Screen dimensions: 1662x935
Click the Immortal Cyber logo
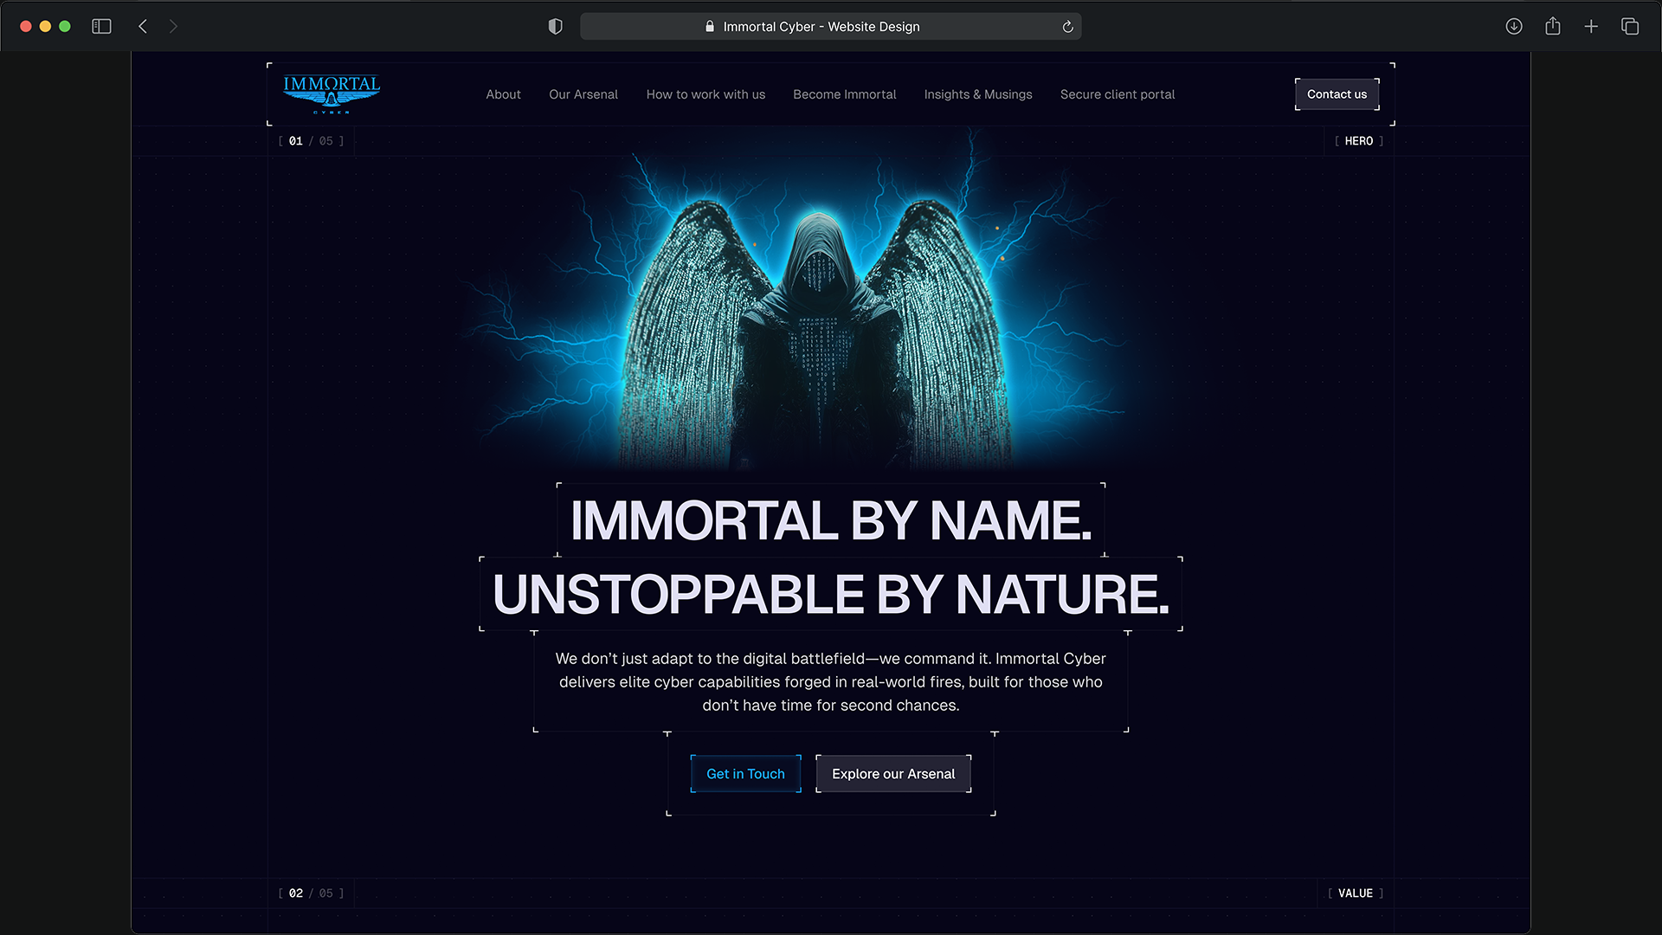click(332, 93)
